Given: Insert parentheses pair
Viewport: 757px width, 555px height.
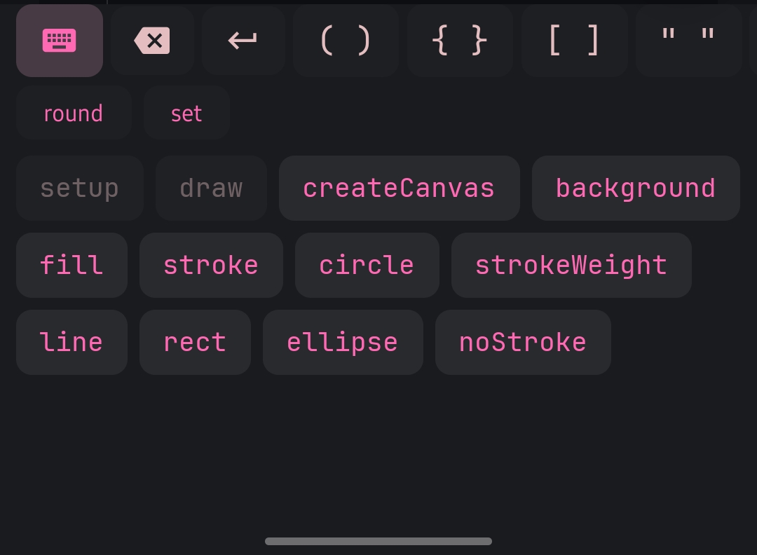Looking at the screenshot, I should [x=346, y=41].
